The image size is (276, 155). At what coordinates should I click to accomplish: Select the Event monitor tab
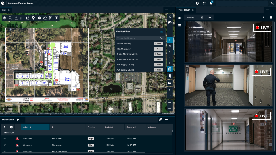click(8, 119)
